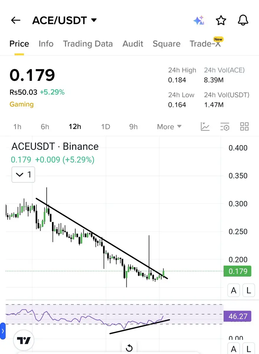Open chart indicators line icon
This screenshot has height=354, width=259.
pyautogui.click(x=205, y=127)
